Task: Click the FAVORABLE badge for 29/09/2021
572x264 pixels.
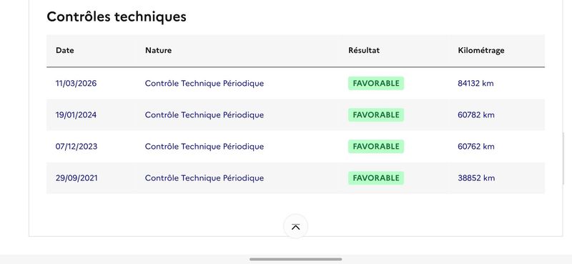Action: 376,178
